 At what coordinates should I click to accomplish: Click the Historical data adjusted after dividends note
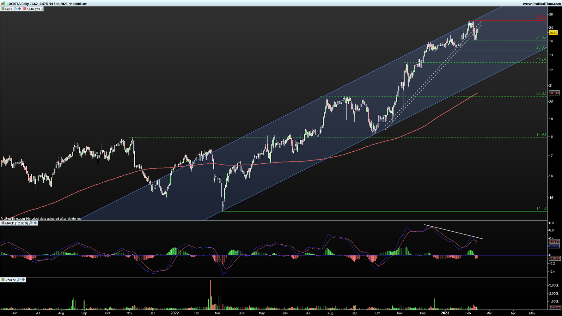53,218
